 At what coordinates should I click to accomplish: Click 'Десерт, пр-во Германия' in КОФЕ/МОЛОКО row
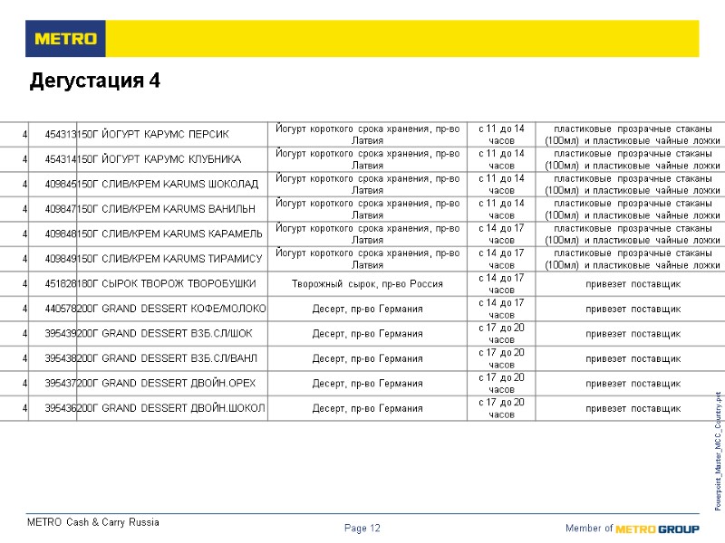(367, 309)
